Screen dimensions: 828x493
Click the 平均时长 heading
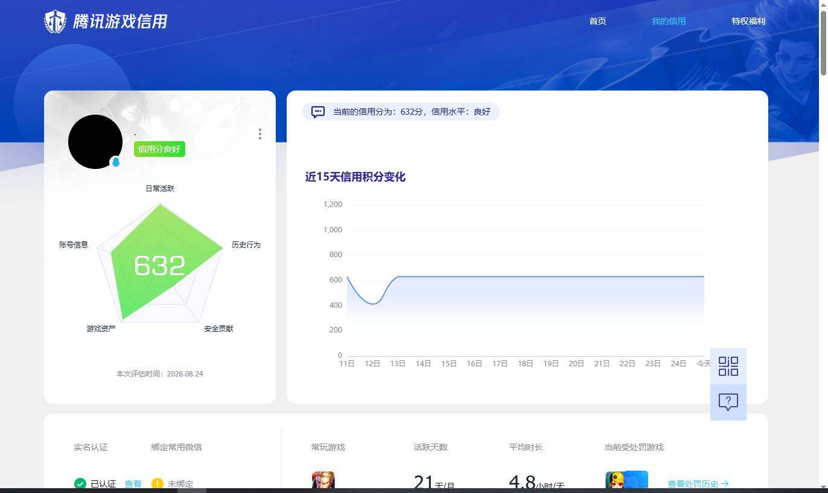point(526,447)
